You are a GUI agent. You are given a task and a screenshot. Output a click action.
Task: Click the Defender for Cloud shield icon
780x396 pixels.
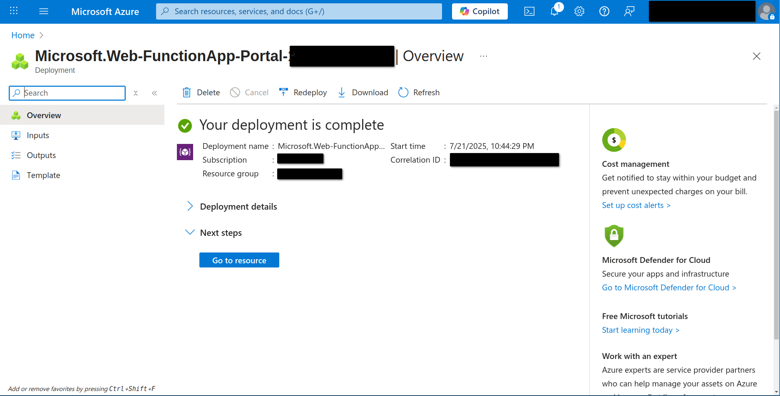point(614,236)
